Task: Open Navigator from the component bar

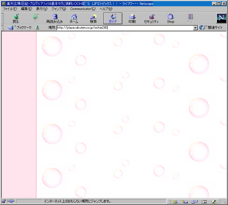Action: pos(175,202)
